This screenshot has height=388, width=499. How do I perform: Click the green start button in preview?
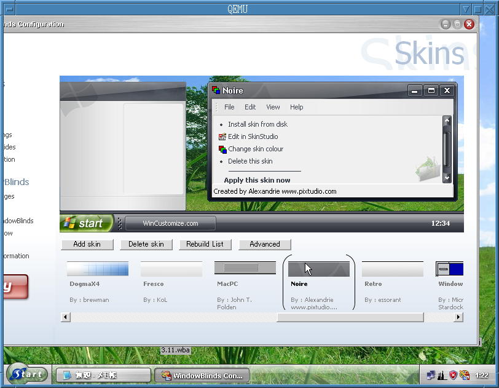[x=86, y=223]
